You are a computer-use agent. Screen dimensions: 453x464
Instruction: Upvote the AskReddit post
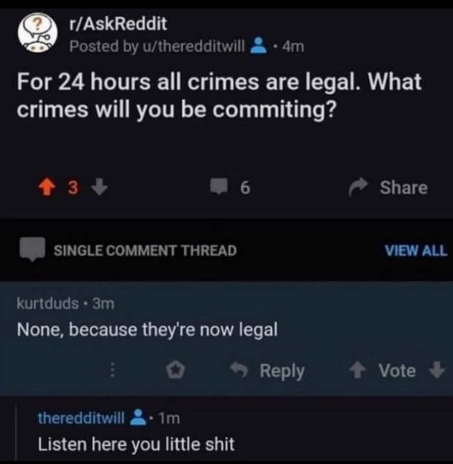(47, 187)
